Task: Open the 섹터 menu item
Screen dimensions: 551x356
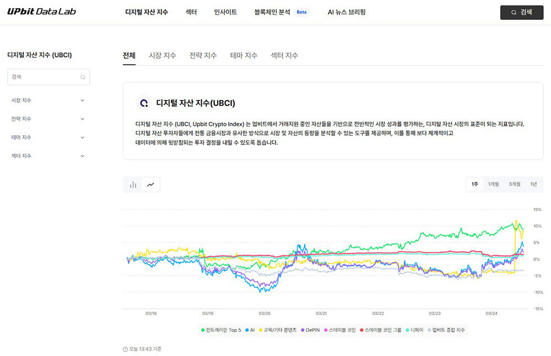Action: (x=191, y=12)
